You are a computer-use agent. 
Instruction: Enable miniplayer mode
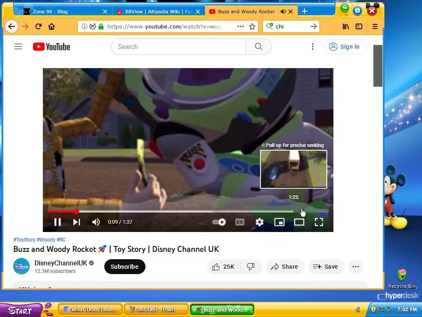tap(279, 222)
